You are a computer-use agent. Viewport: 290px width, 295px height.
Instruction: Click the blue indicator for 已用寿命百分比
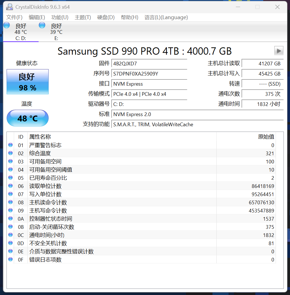click(x=10, y=178)
